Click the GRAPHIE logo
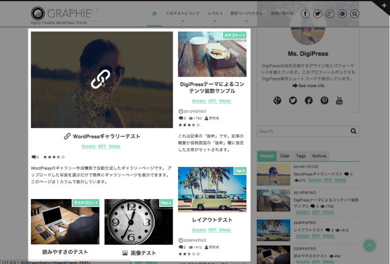The height and width of the screenshot is (264, 390). point(61,14)
